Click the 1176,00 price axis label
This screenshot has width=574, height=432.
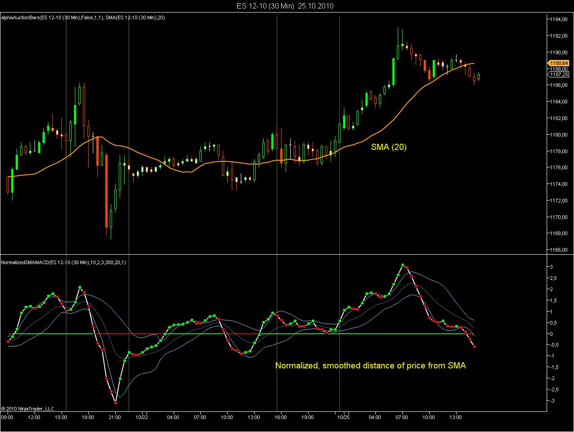pos(559,168)
